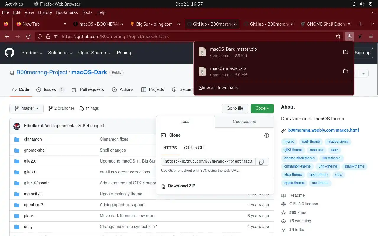378x236 pixels.
Task: Open the Bookmarks menu
Action: coord(67,12)
